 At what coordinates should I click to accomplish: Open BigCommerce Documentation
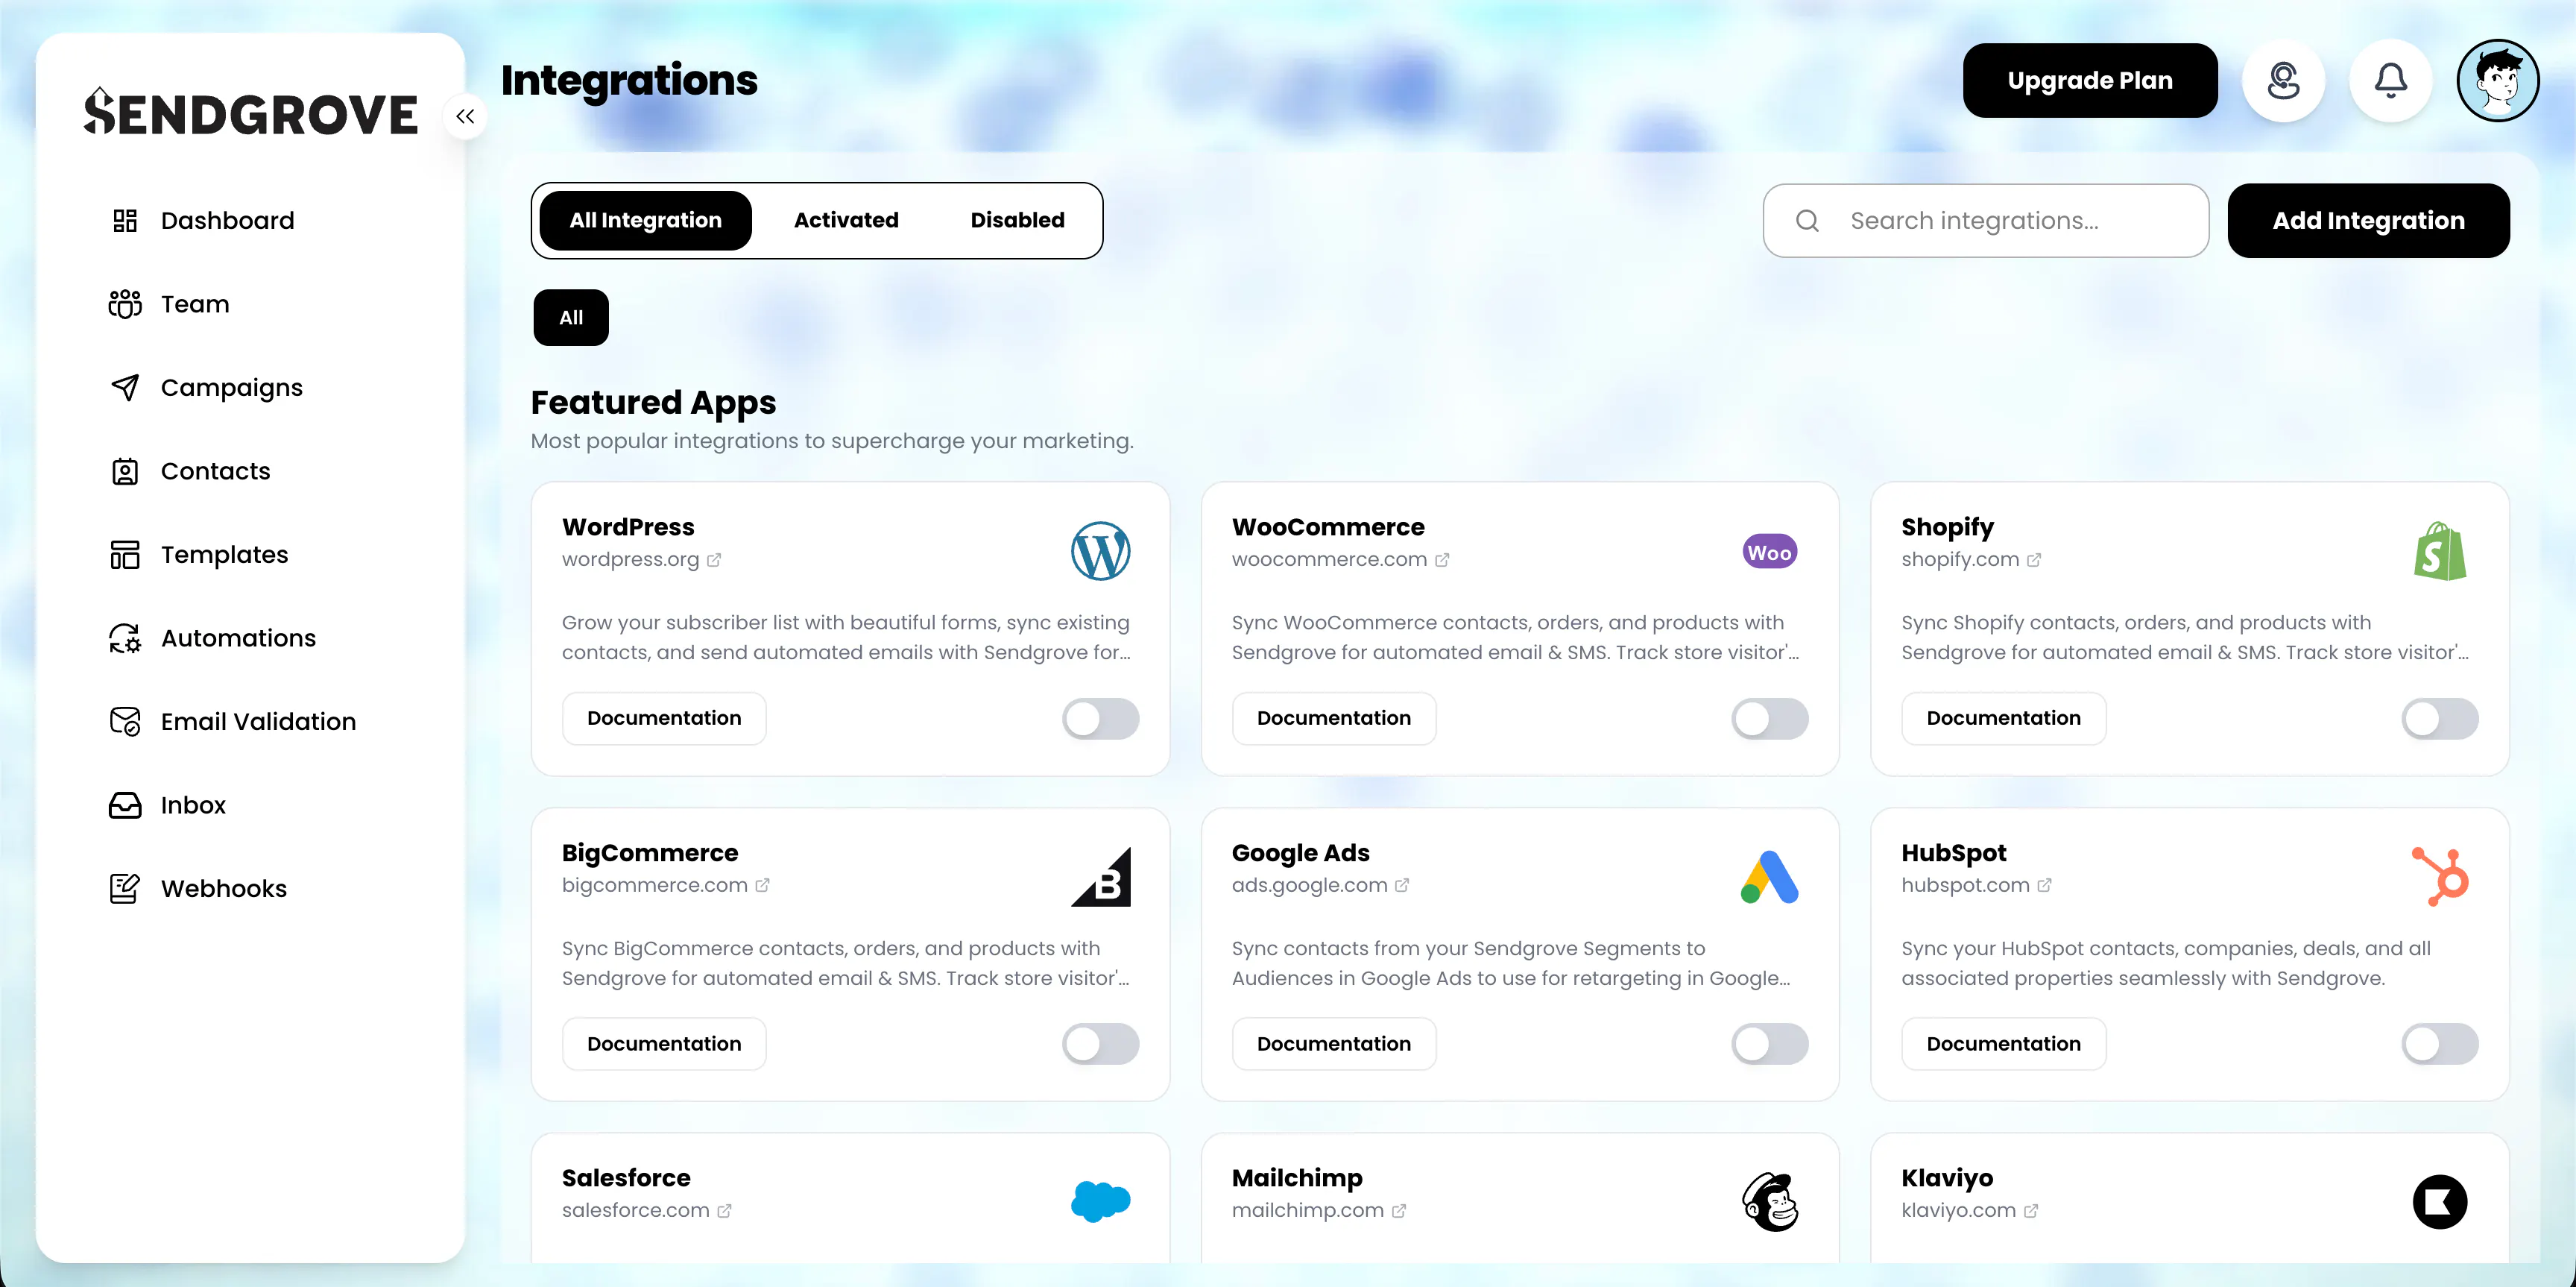pos(664,1044)
